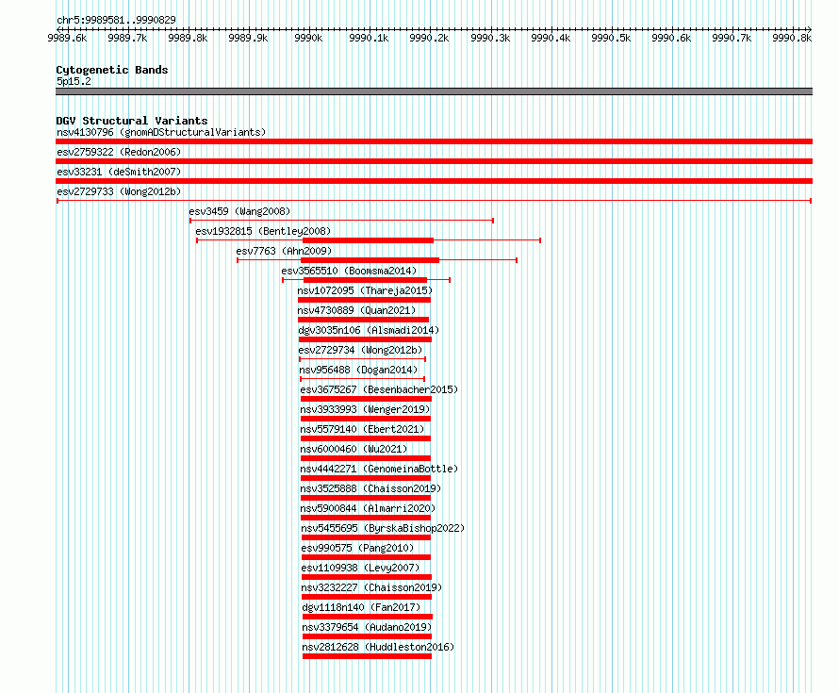
Task: Click nsv4442271 (GenomeinaBottle) label
Action: click(x=379, y=469)
